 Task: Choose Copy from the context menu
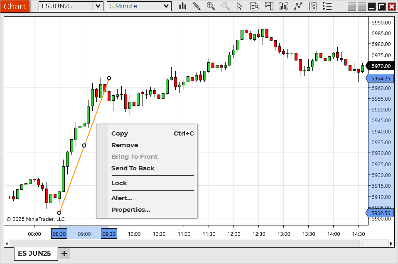[120, 133]
